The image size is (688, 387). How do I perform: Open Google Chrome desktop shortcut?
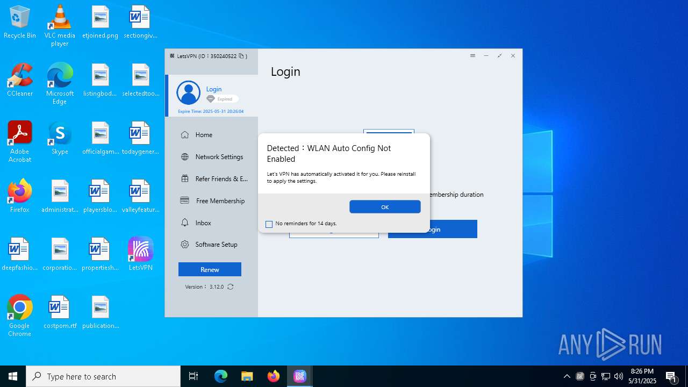(20, 316)
